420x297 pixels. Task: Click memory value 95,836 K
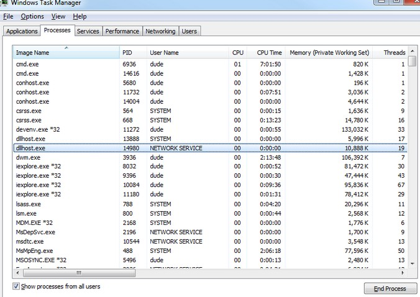pos(357,185)
